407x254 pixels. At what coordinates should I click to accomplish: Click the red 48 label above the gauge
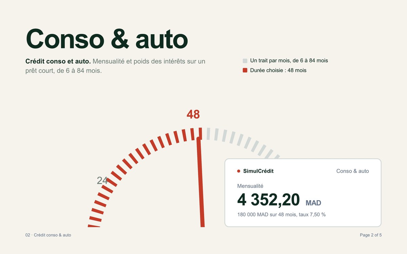click(x=193, y=114)
